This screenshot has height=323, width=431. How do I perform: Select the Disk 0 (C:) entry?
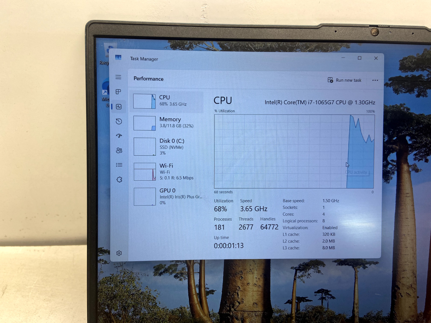click(x=166, y=147)
